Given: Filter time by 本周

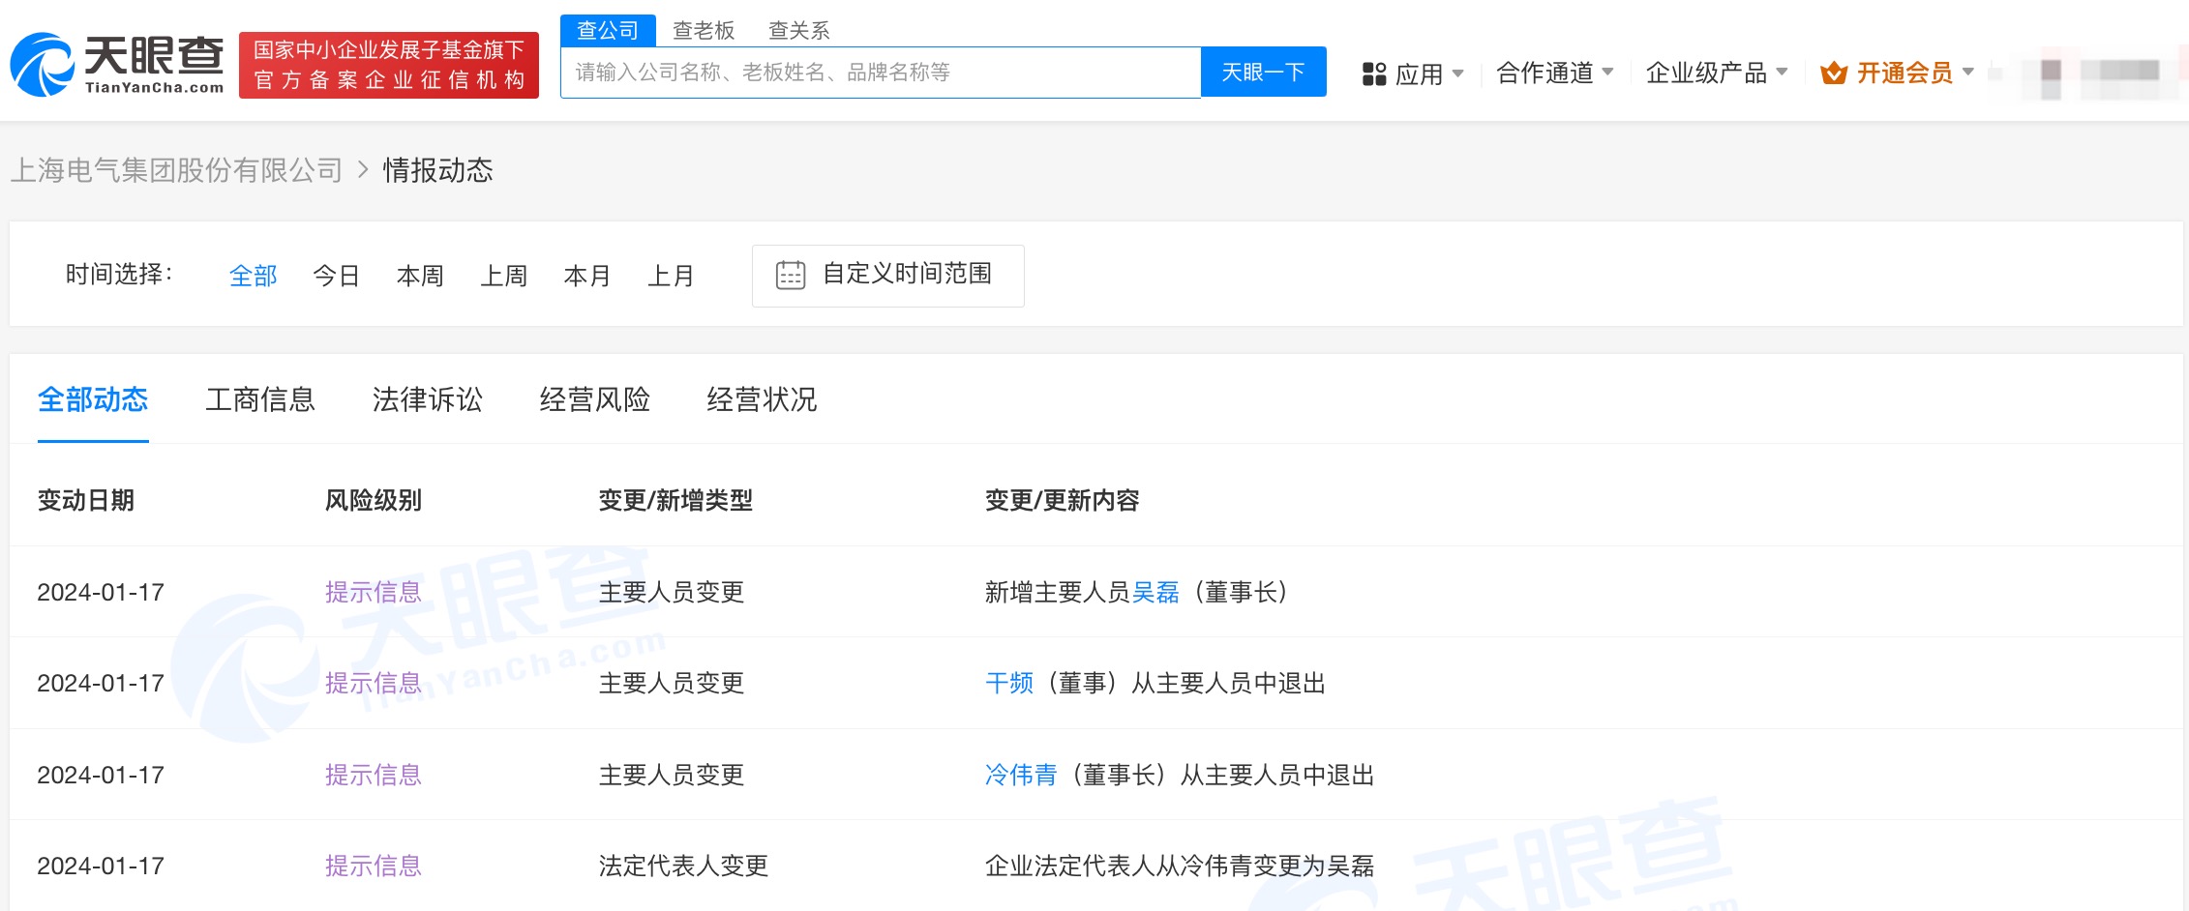Looking at the screenshot, I should pos(420,277).
